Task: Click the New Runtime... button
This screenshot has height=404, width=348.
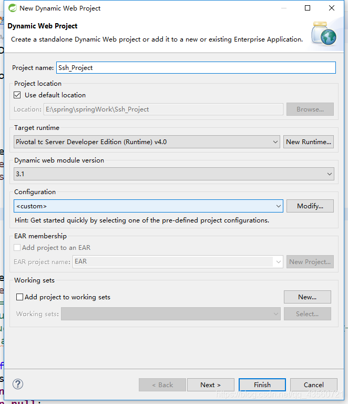Action: (309, 142)
